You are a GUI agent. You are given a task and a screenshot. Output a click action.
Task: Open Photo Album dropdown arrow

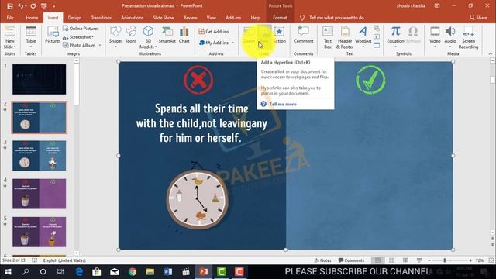pyautogui.click(x=100, y=45)
